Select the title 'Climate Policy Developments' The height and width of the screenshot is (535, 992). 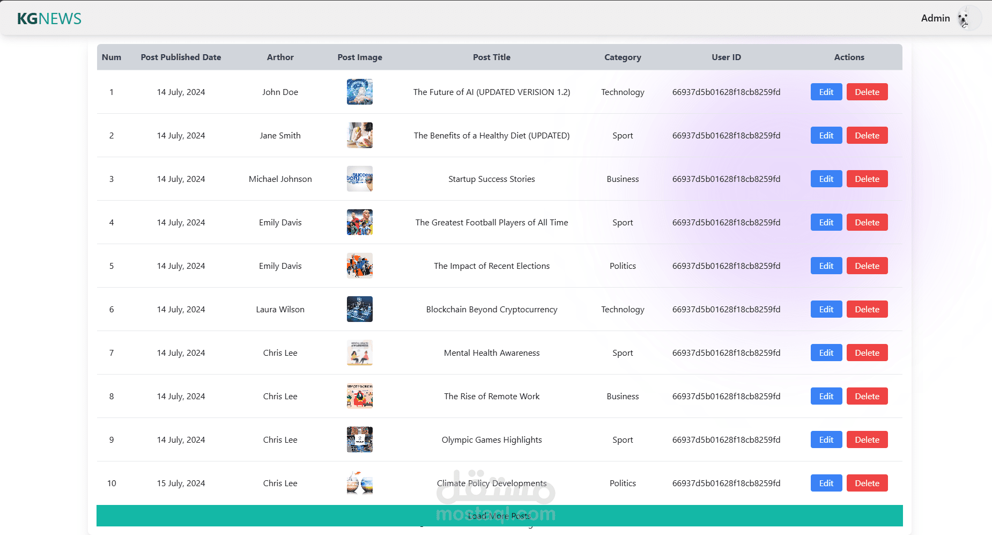coord(492,483)
